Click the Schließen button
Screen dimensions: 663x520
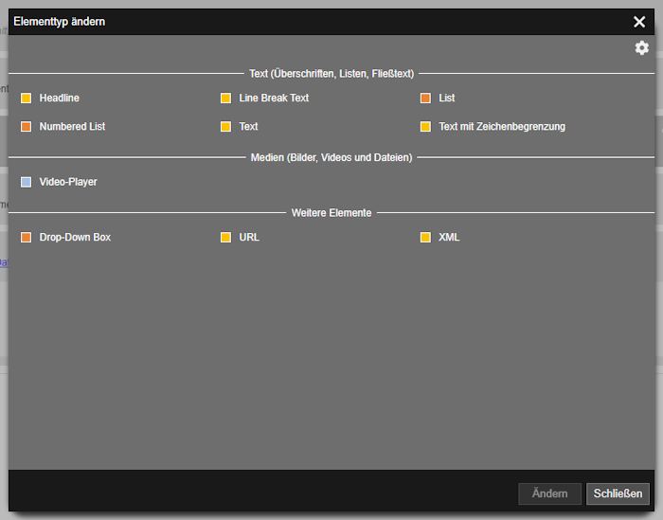(x=618, y=493)
